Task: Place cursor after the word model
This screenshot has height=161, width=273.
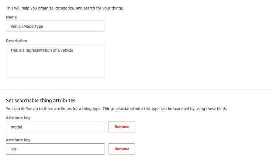Action: point(22,127)
